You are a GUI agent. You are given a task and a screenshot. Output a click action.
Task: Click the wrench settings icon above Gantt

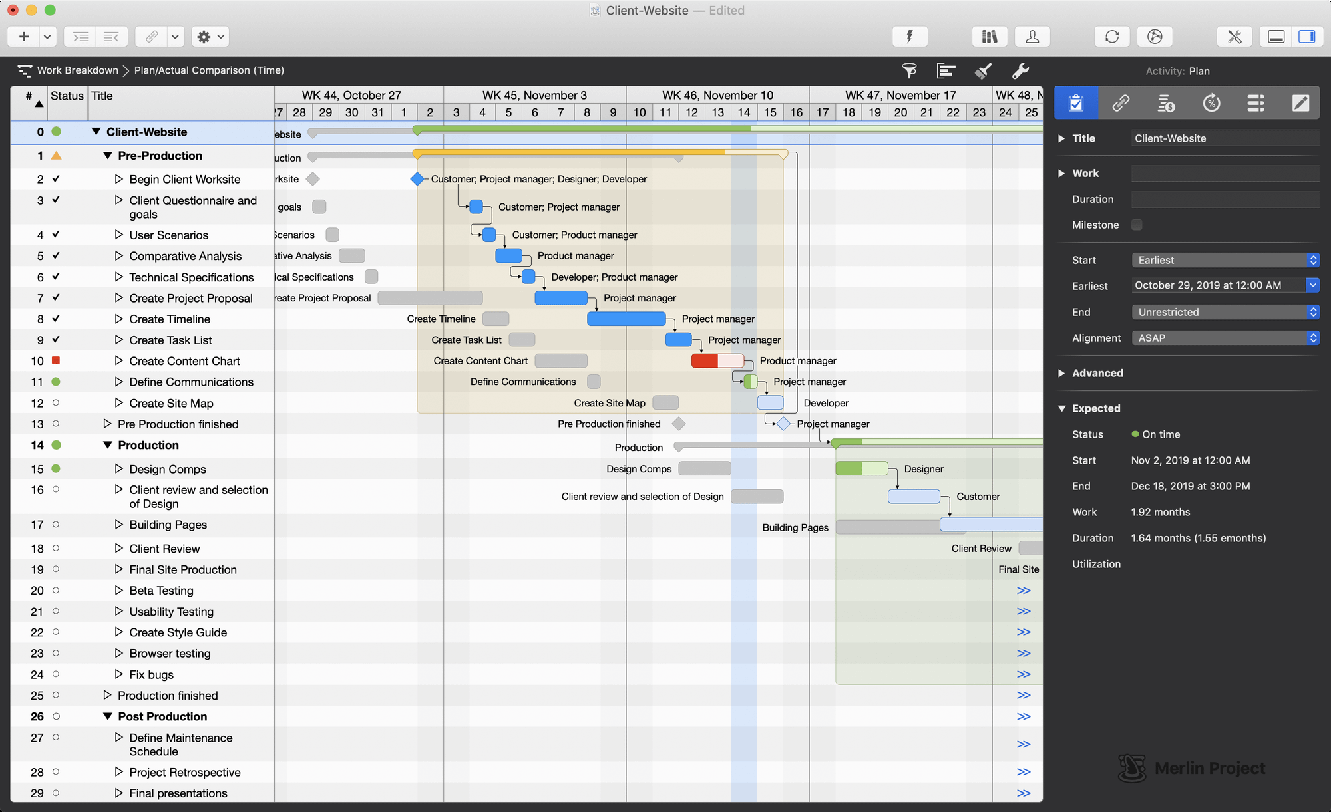pyautogui.click(x=1020, y=70)
